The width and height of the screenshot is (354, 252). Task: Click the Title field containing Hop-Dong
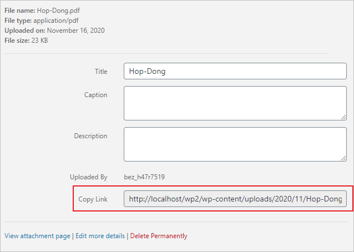point(235,71)
